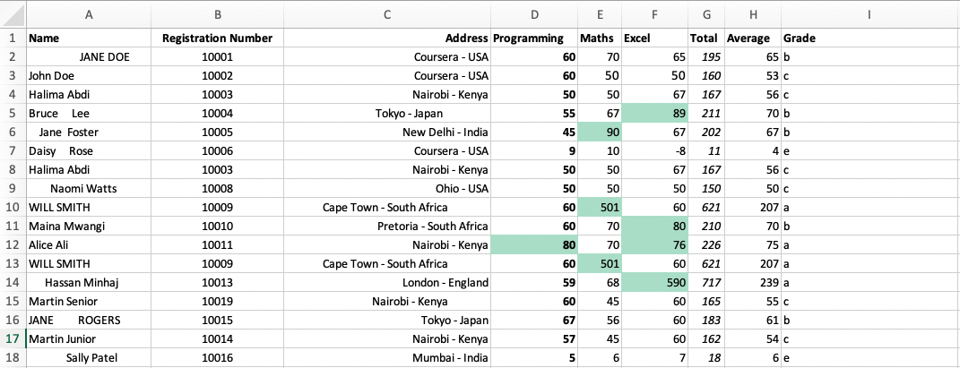Select row 17 header
This screenshot has width=960, height=368.
[13, 339]
